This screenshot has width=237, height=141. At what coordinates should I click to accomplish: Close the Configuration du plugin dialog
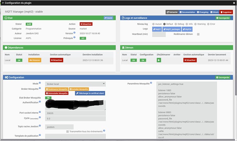click(x=234, y=3)
